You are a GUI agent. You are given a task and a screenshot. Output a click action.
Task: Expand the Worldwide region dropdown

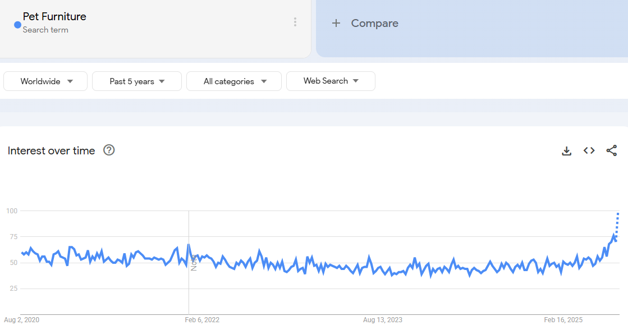pos(45,81)
